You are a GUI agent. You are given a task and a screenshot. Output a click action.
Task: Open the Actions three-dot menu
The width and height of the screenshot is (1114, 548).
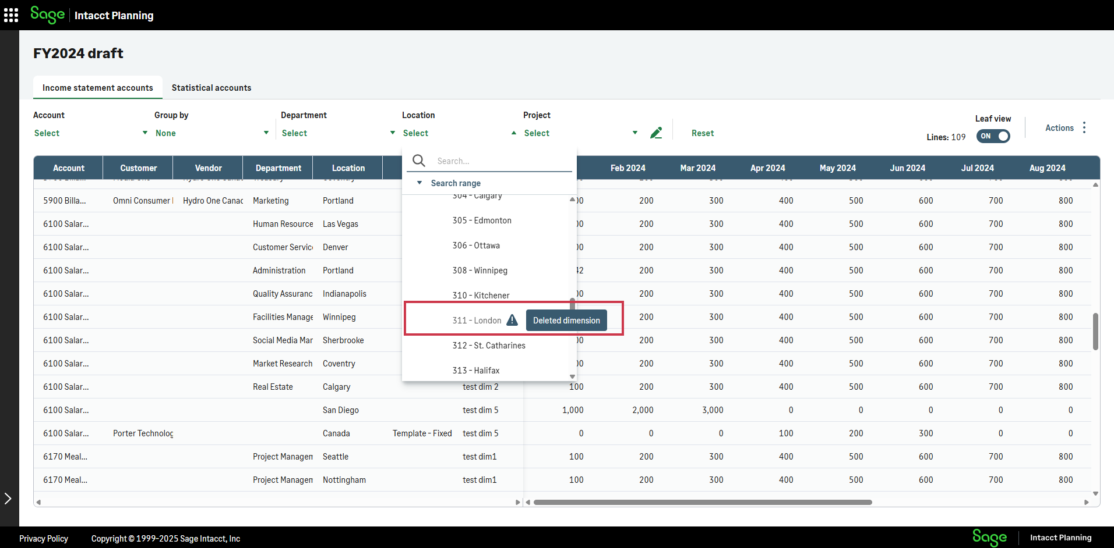(x=1084, y=127)
